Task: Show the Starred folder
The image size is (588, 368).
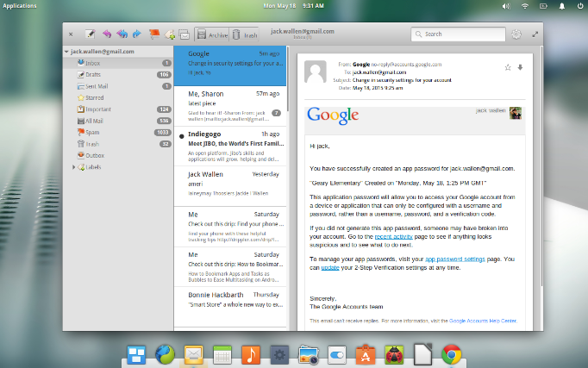Action: 118,97
